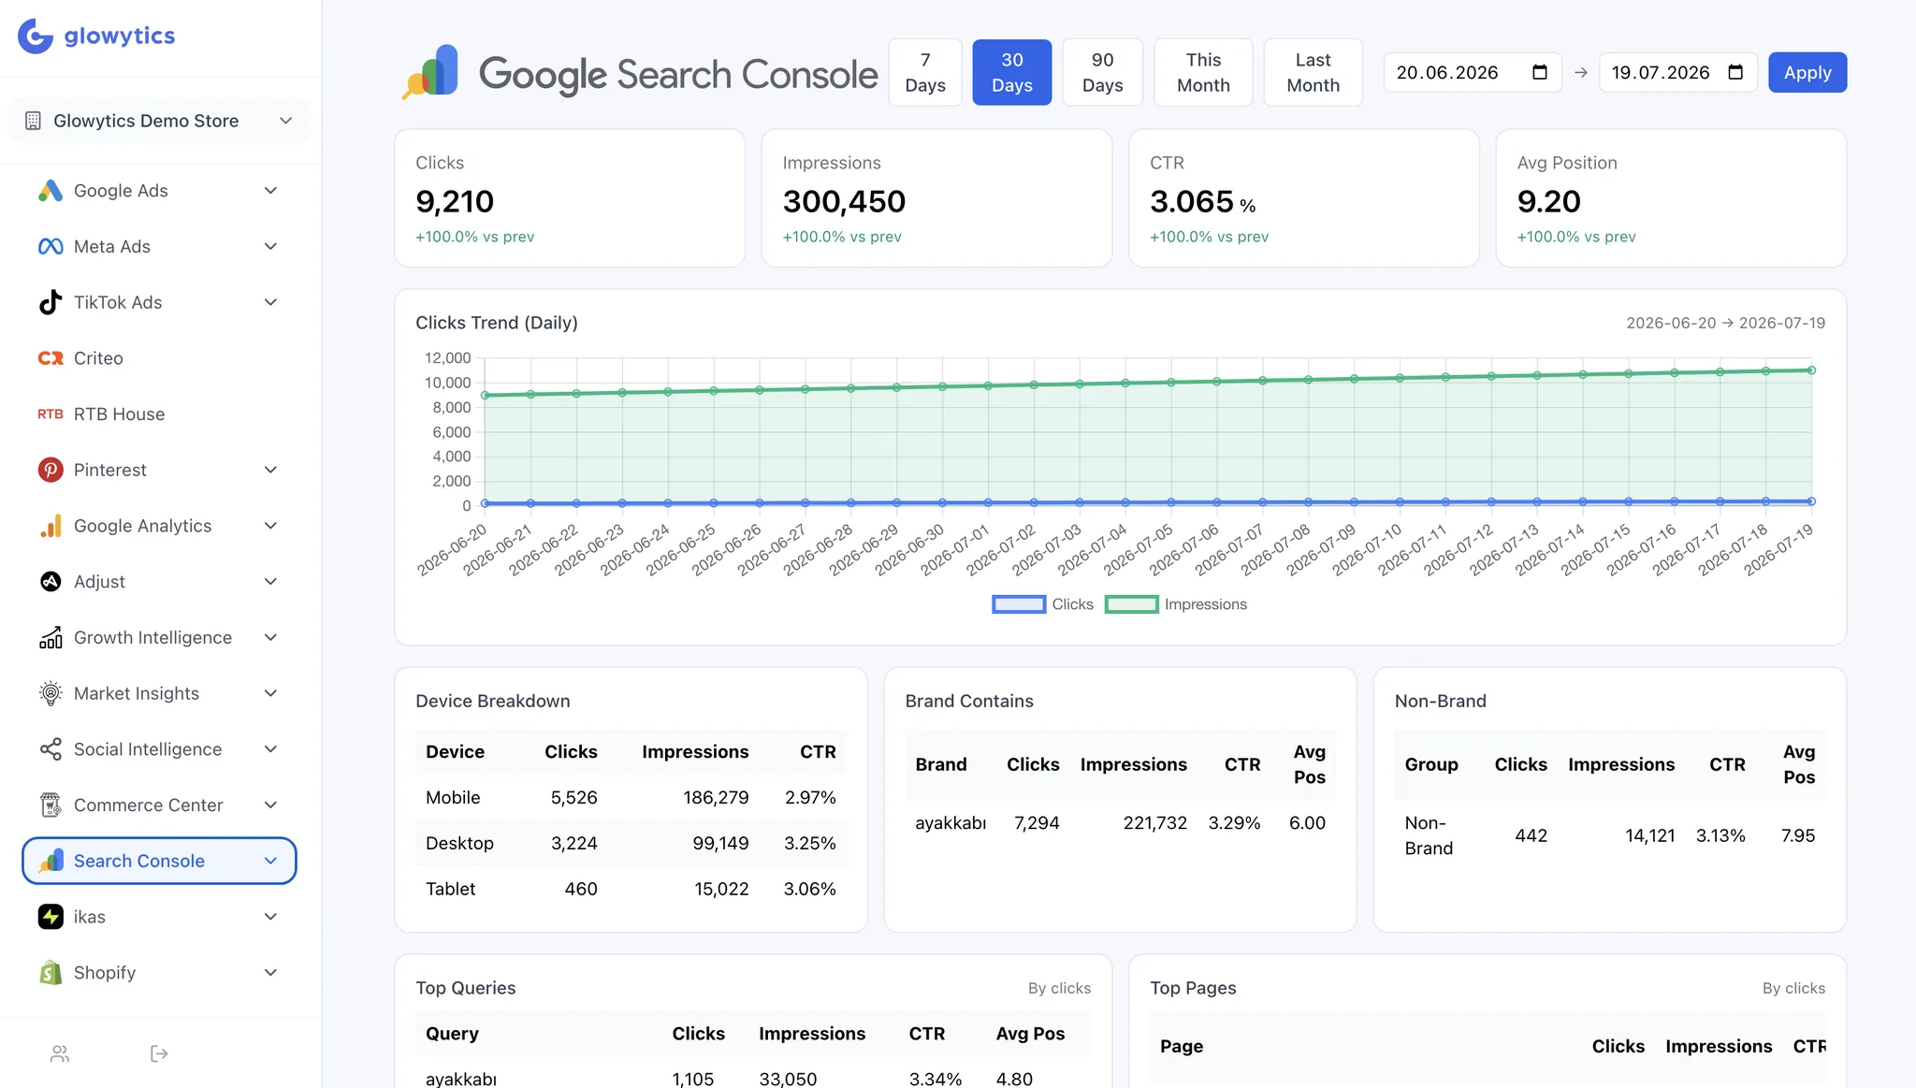Click the Growth Intelligence chart icon

[51, 638]
